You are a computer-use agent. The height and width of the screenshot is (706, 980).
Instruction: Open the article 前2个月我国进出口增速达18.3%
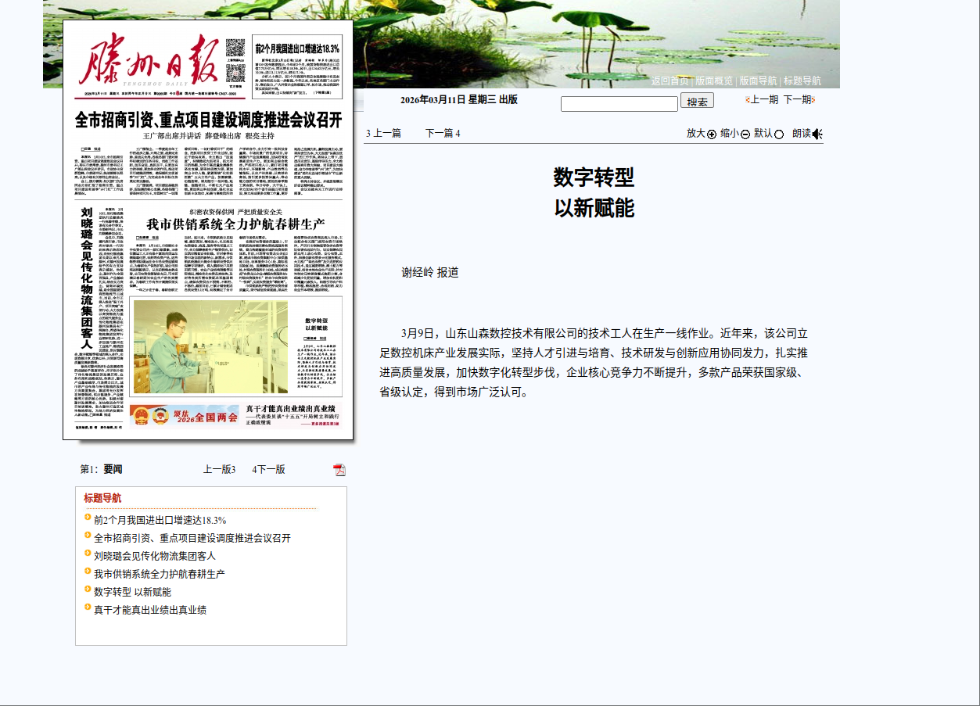pyautogui.click(x=160, y=518)
